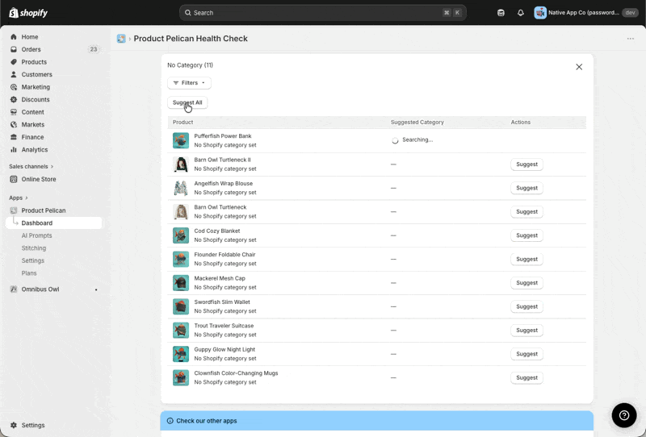Suggest category for Swordfish Slim Wallet
Screen dimensions: 646x437
(527, 306)
